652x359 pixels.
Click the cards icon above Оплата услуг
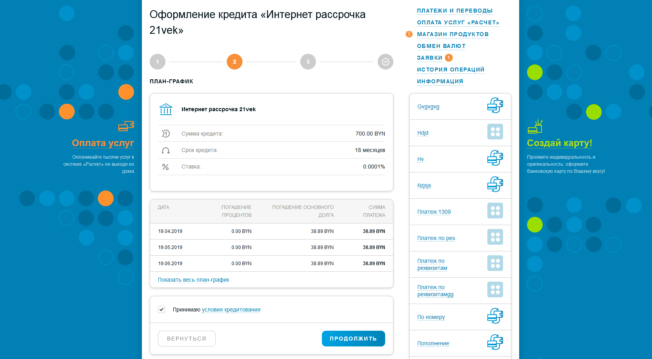coord(126,126)
